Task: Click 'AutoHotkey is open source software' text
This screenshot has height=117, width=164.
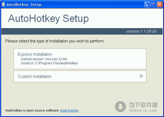Action: pos(32,110)
